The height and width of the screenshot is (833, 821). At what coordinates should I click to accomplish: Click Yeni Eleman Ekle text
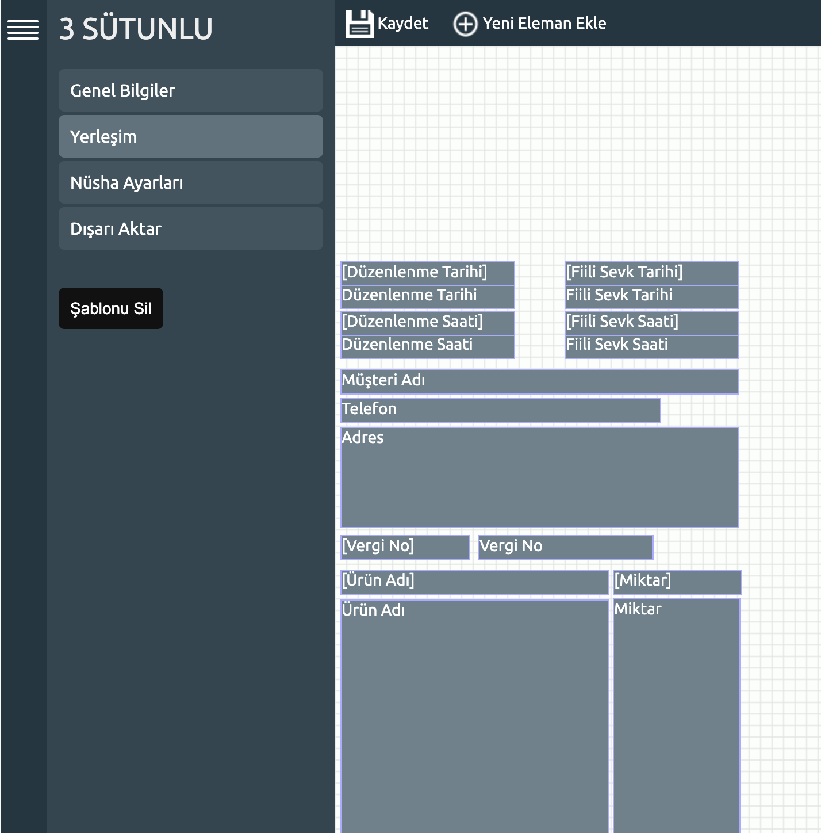[x=544, y=24]
